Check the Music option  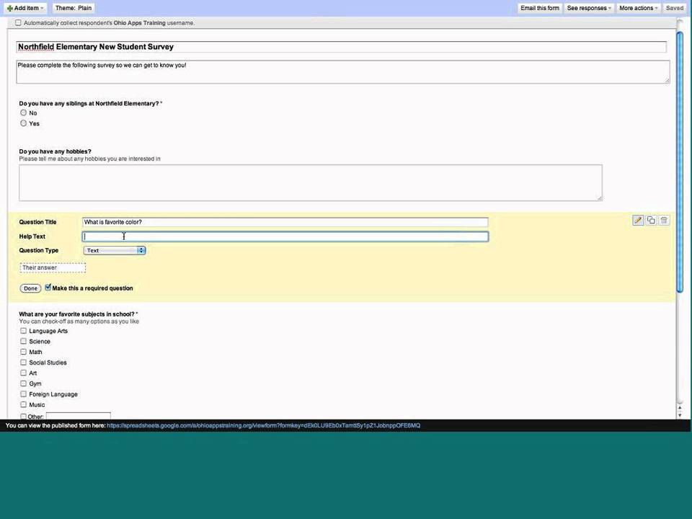click(23, 404)
